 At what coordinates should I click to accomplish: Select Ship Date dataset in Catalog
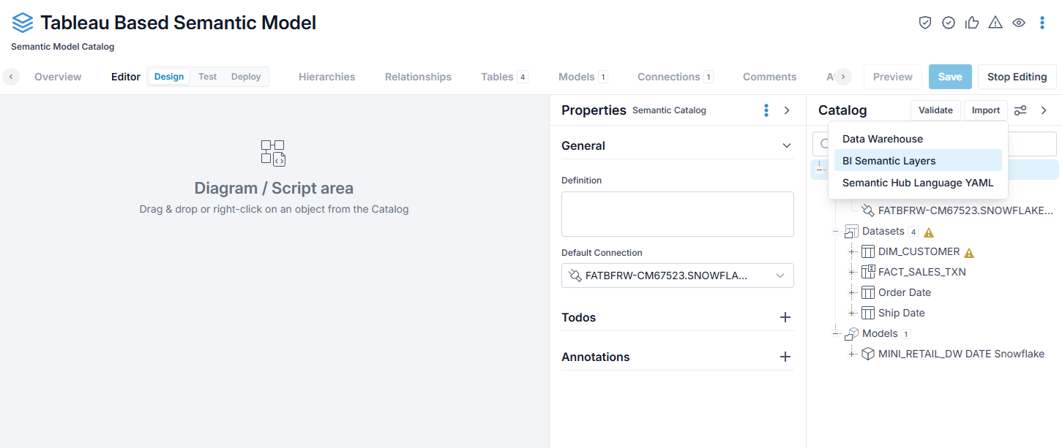(902, 313)
